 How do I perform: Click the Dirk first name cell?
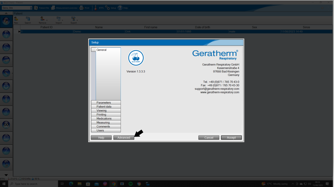[151, 31]
